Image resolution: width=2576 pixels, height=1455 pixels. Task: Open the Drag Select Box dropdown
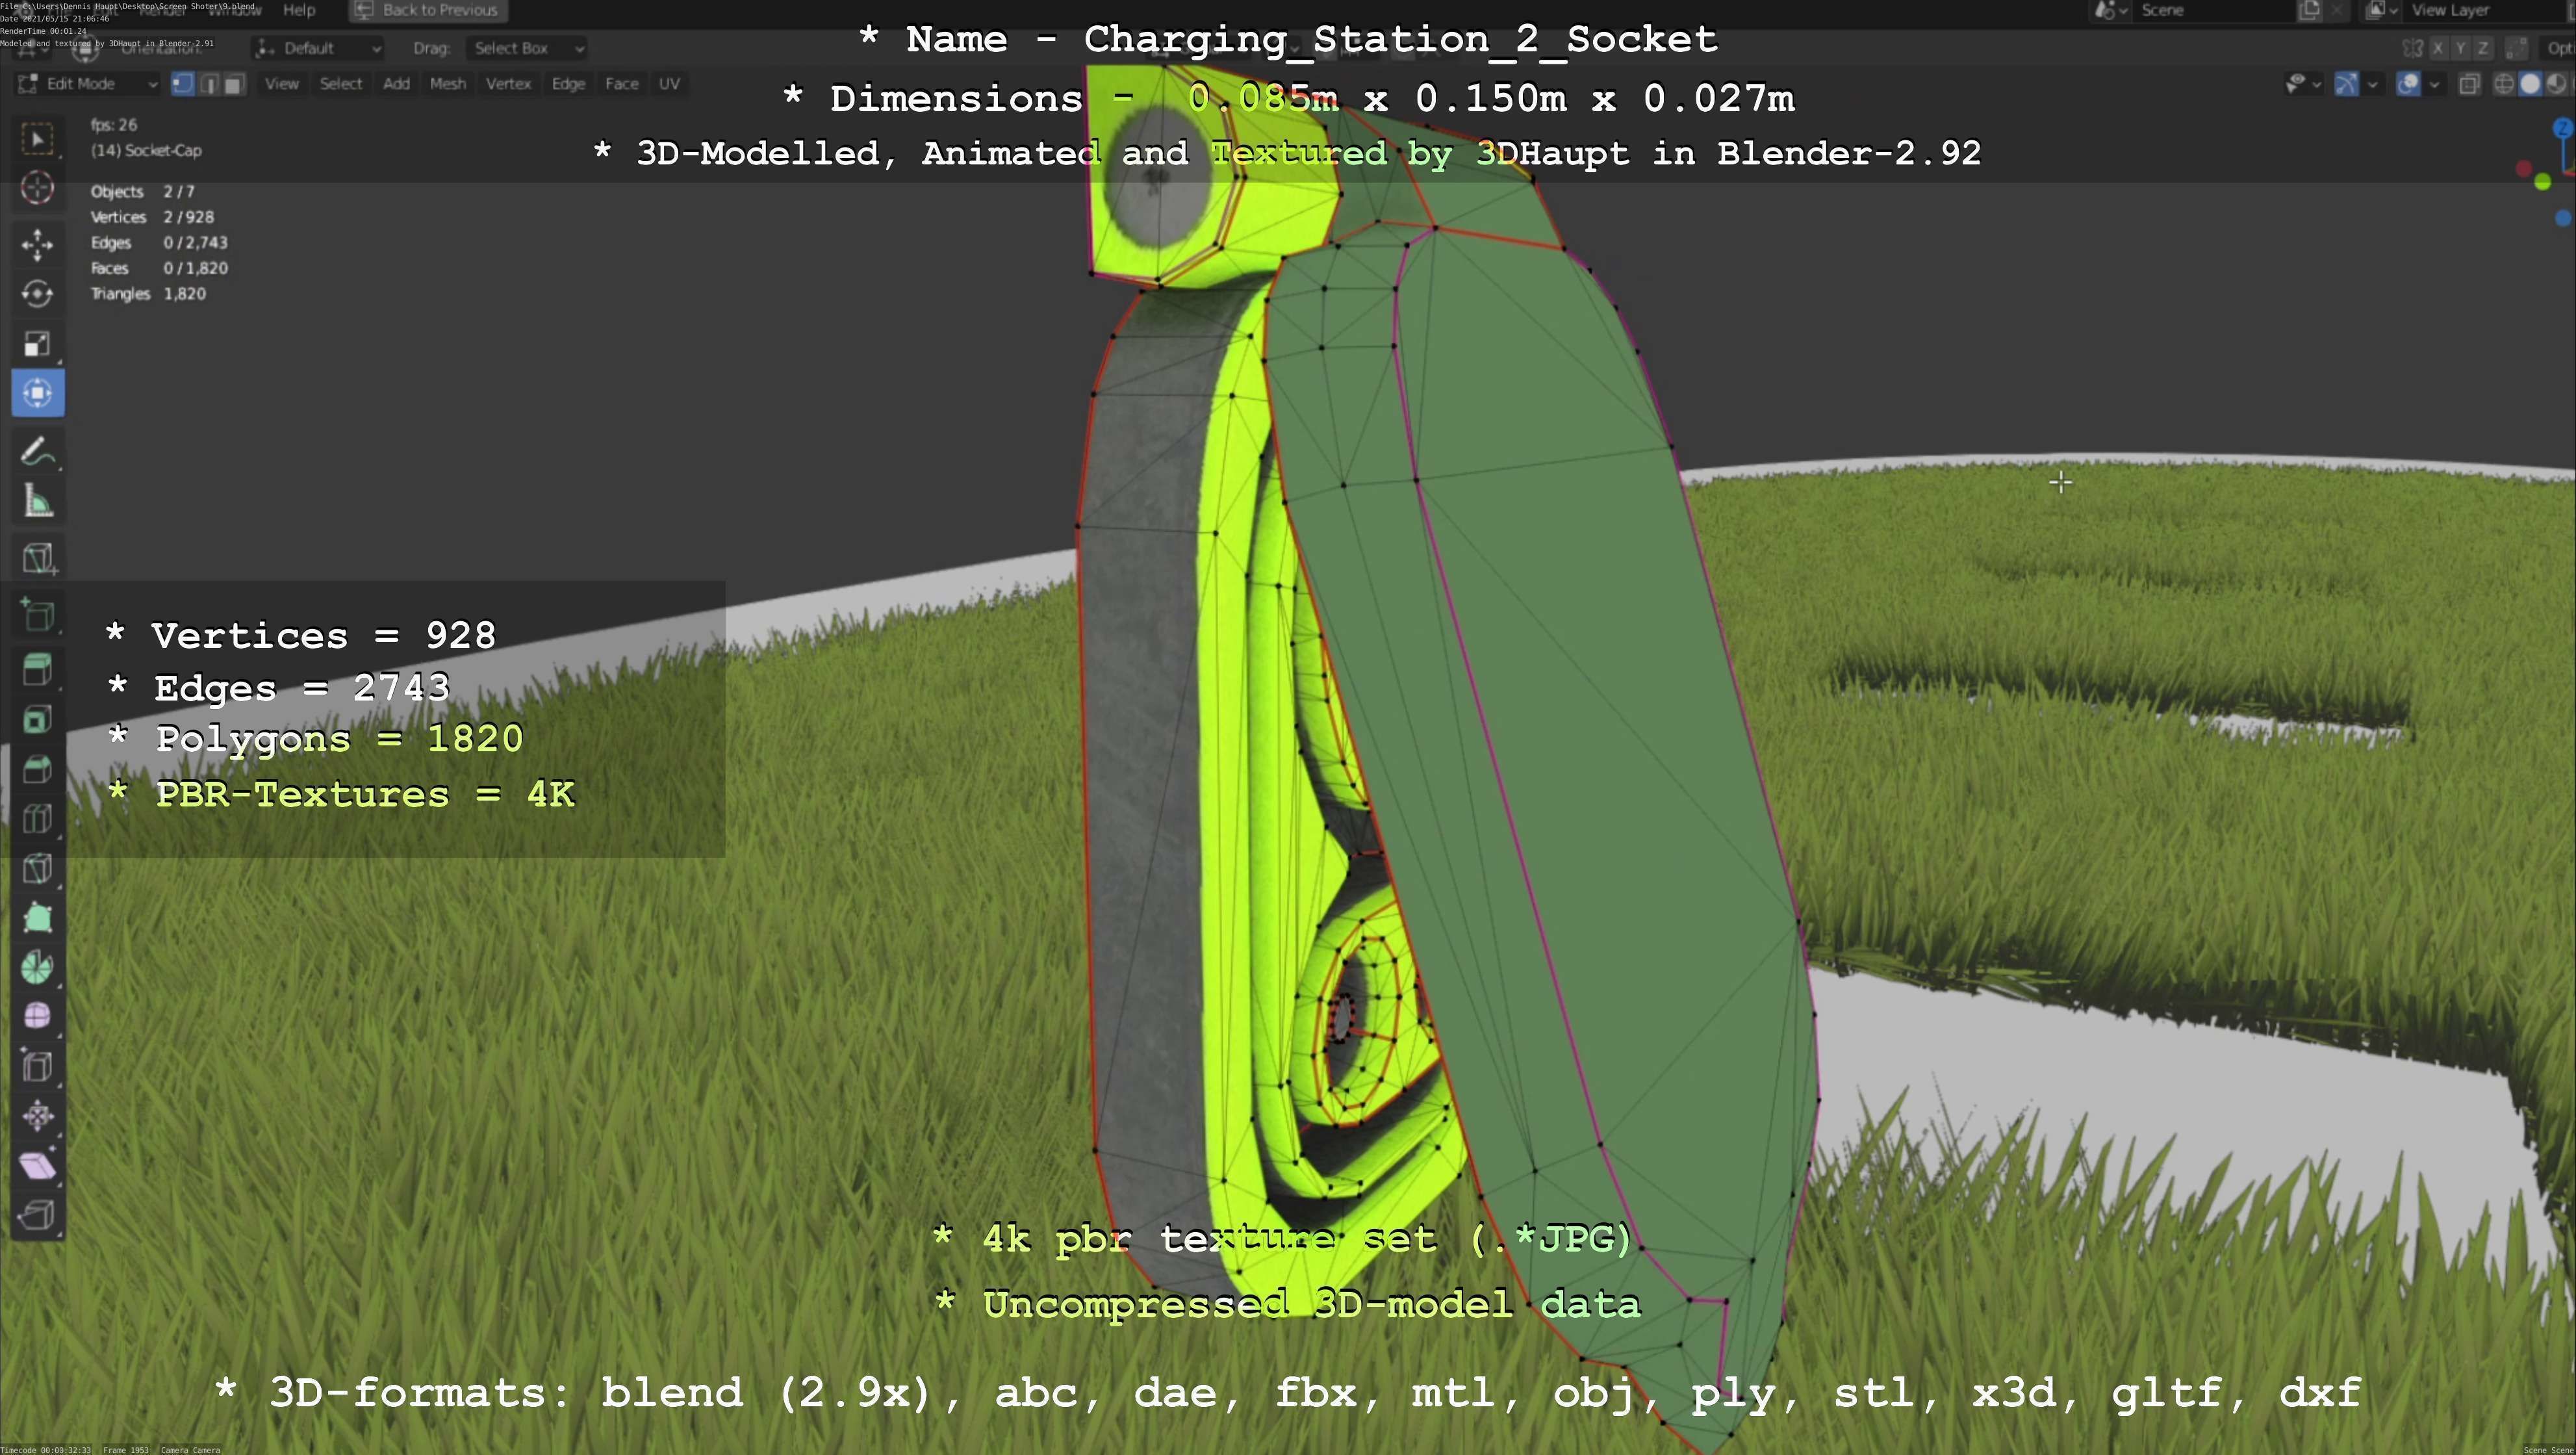pyautogui.click(x=526, y=48)
